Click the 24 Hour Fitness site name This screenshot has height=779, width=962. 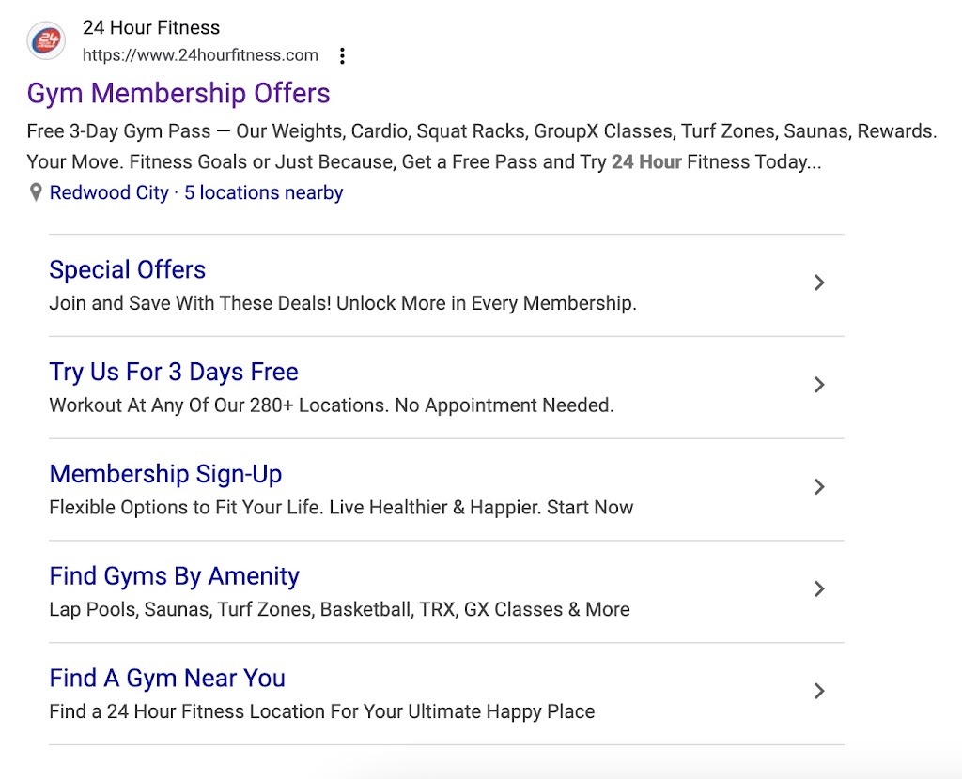[x=151, y=28]
